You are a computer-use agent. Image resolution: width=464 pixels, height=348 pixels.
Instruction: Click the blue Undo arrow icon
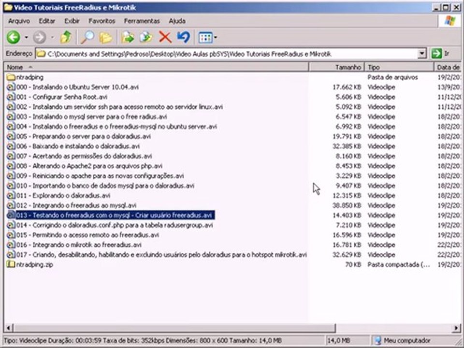[184, 37]
